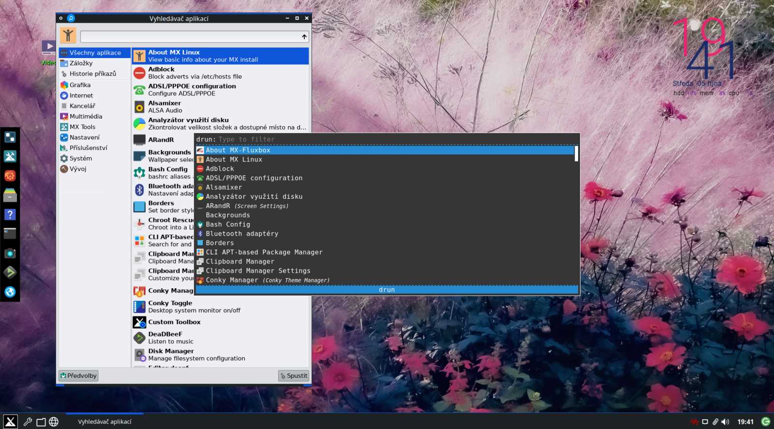This screenshot has width=774, height=429.
Task: Click the green update notifier tray icon
Action: tap(766, 422)
